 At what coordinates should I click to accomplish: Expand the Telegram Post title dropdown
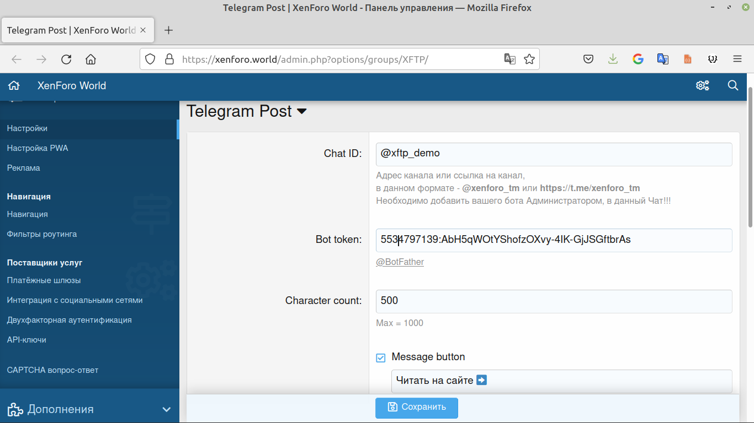pos(302,111)
